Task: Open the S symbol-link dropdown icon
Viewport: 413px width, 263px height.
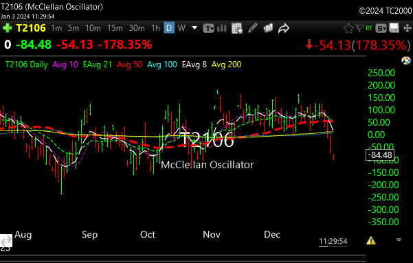Action: (x=381, y=28)
